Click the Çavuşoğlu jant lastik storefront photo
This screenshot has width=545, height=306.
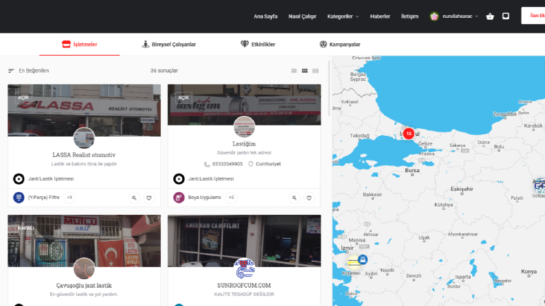[x=84, y=241]
